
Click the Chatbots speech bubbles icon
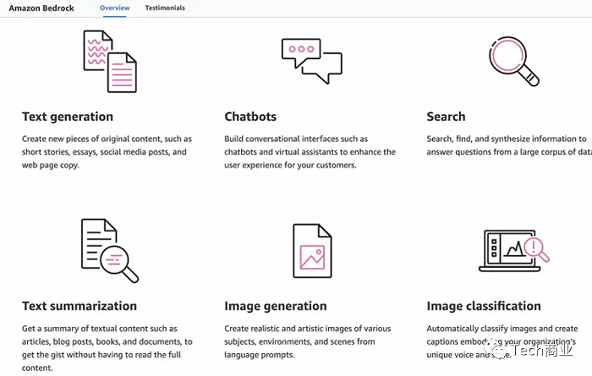pyautogui.click(x=312, y=61)
